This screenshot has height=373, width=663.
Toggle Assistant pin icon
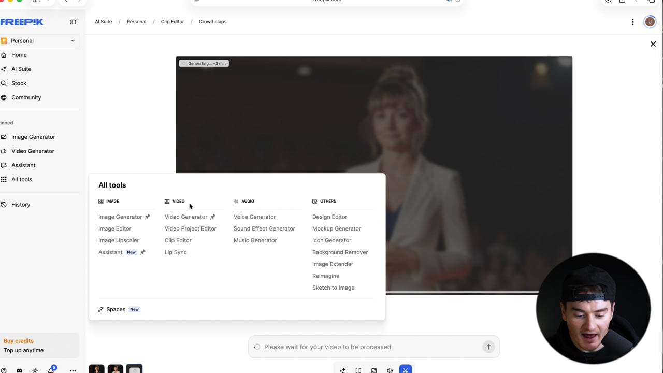click(x=142, y=252)
